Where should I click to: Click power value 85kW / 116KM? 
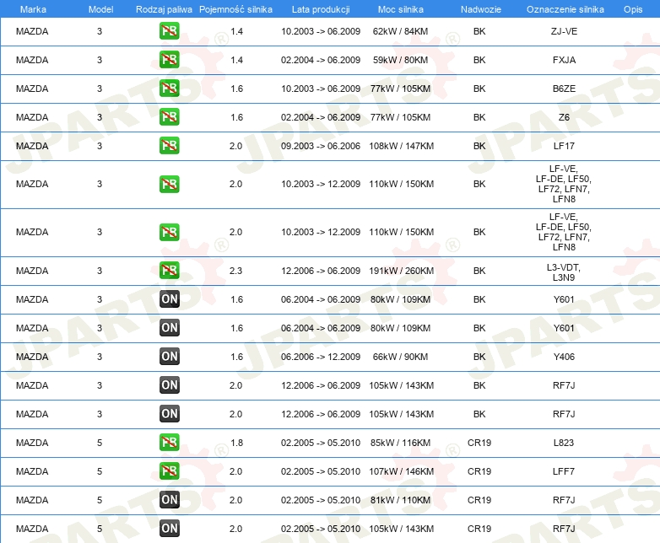point(400,443)
